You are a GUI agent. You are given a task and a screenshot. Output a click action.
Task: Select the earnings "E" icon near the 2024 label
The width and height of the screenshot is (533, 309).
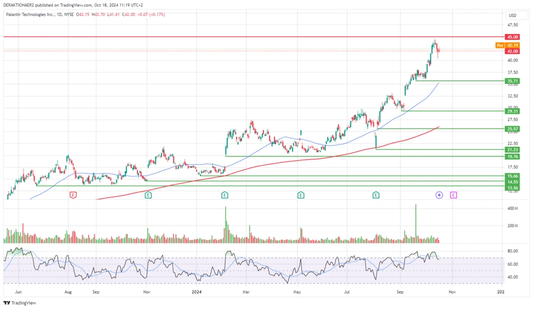(224, 195)
